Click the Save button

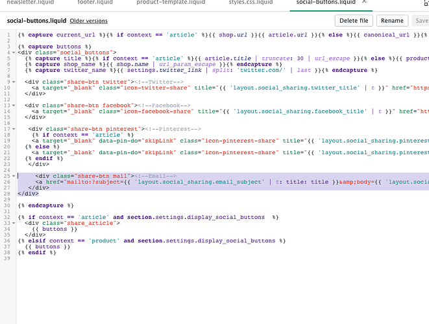[421, 21]
